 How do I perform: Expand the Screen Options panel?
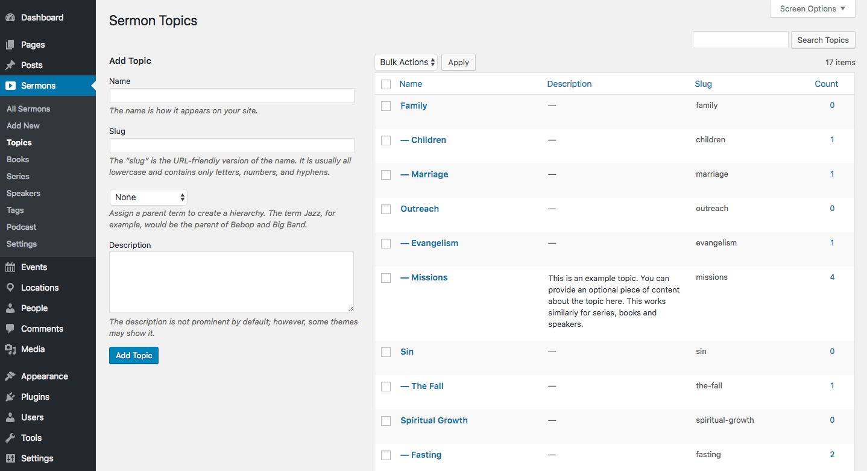click(x=812, y=9)
